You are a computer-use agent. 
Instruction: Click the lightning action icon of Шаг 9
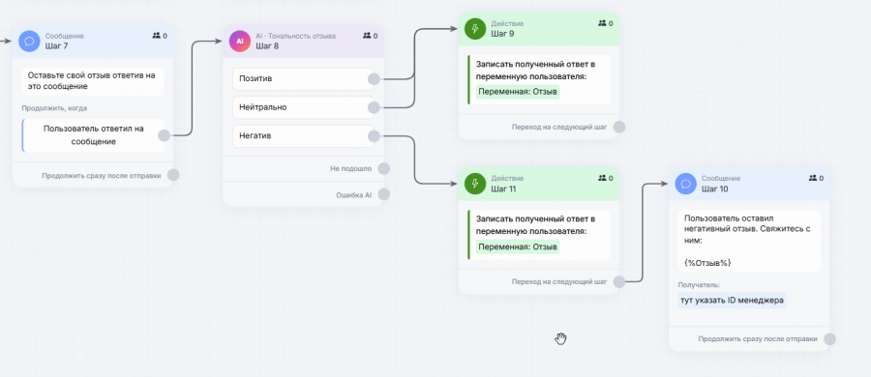[475, 29]
